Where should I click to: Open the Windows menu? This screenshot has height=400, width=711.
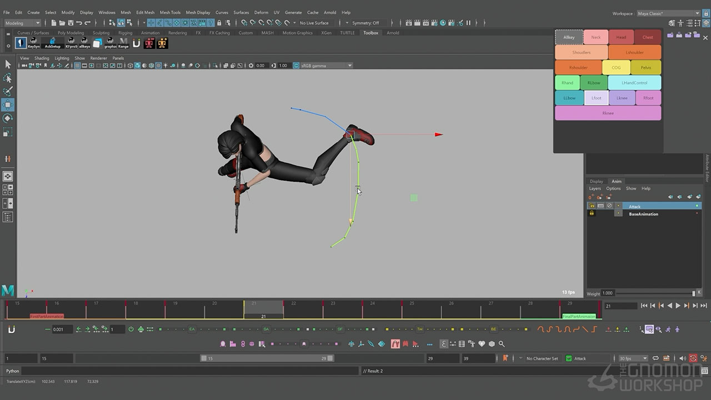pos(107,12)
